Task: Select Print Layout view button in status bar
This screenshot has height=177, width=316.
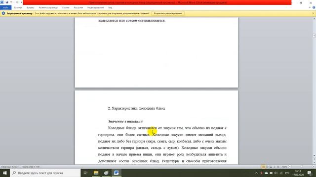Action: pos(263,167)
